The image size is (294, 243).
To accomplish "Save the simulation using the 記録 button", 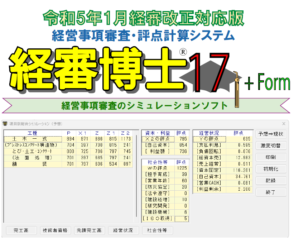I will coord(271,181).
